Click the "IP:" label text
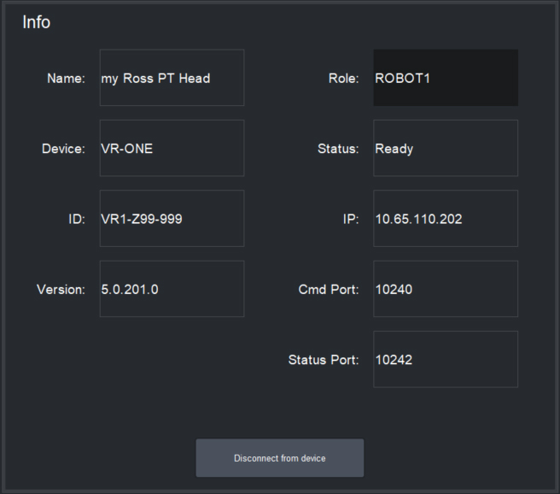 (350, 219)
